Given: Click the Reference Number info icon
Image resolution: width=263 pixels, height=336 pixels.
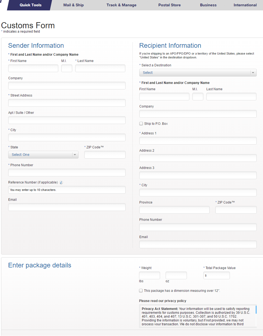Looking at the screenshot, I should pos(61,182).
